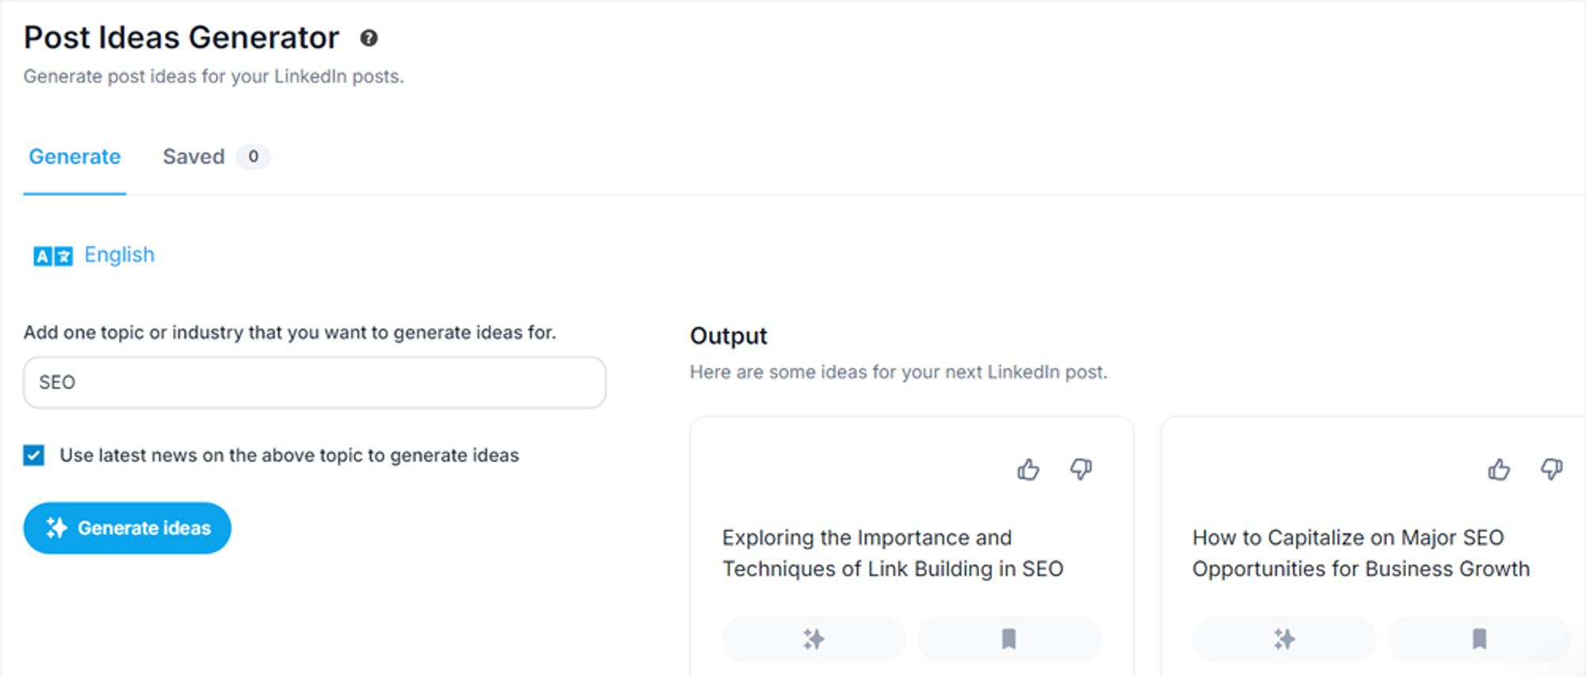Thumbs down the Major SEO Opportunities idea

pos(1551,470)
